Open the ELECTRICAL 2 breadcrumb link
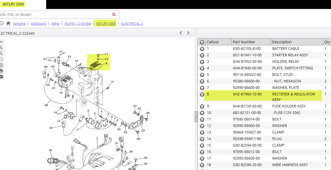The image size is (331, 170). pos(132,23)
